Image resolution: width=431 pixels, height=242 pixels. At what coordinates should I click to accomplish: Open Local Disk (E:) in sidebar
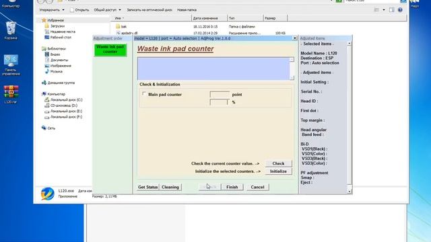click(66, 112)
